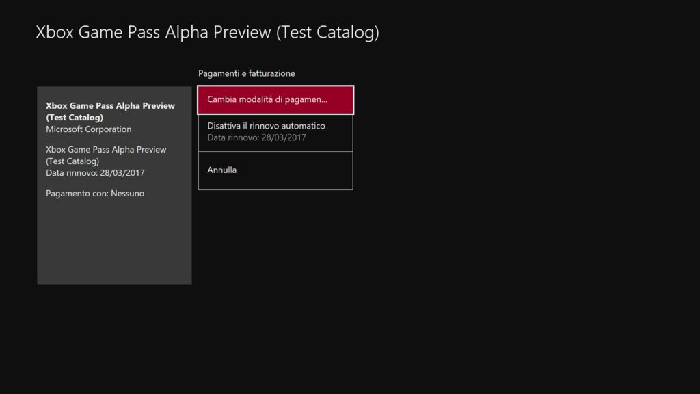This screenshot has width=700, height=394.
Task: Click 28/03/2017 in the left info panel
Action: click(x=122, y=173)
